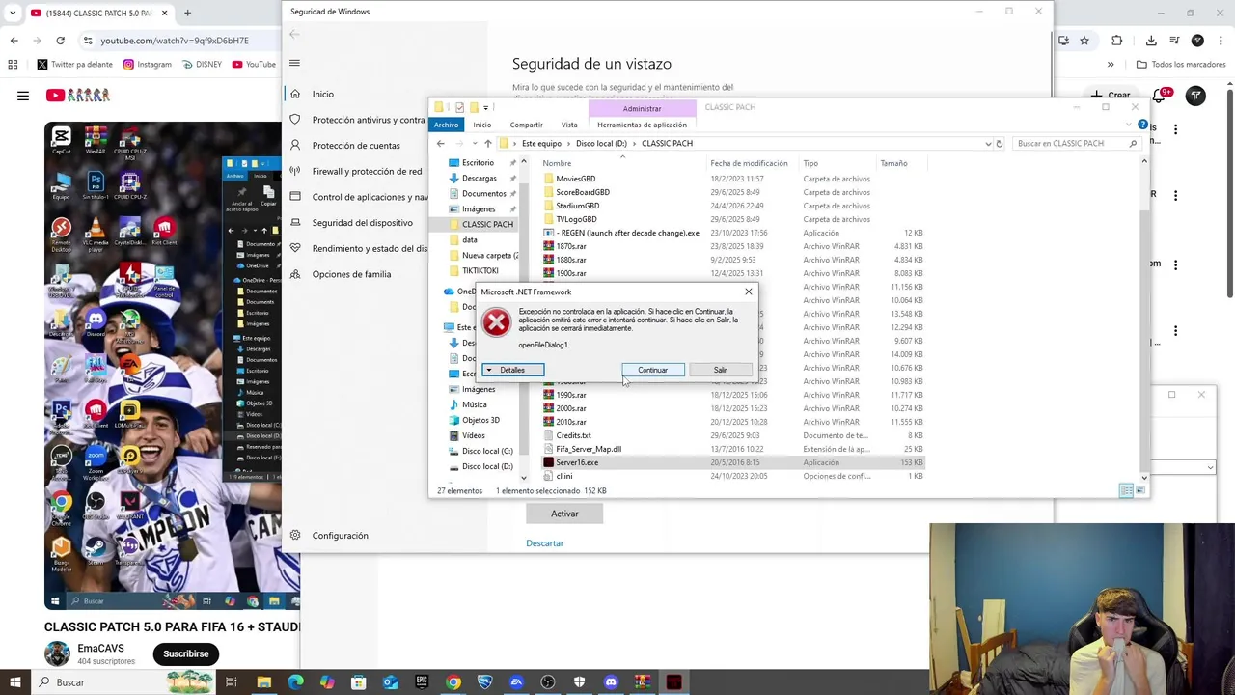
Task: Select the ScoreBoardGBD folder
Action: (582, 192)
